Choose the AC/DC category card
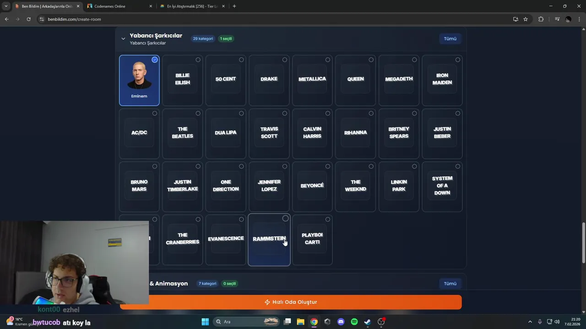 click(139, 133)
